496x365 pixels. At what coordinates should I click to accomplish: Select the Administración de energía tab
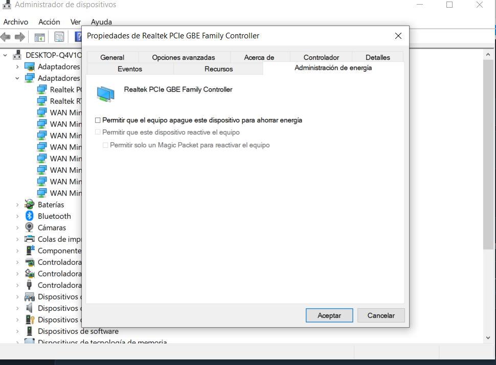[x=333, y=67]
